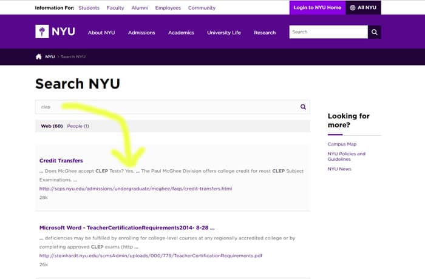The image size is (425, 279).
Task: Open the Alumni information link
Action: (140, 8)
